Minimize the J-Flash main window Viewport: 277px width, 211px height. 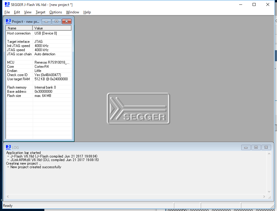[240, 4]
